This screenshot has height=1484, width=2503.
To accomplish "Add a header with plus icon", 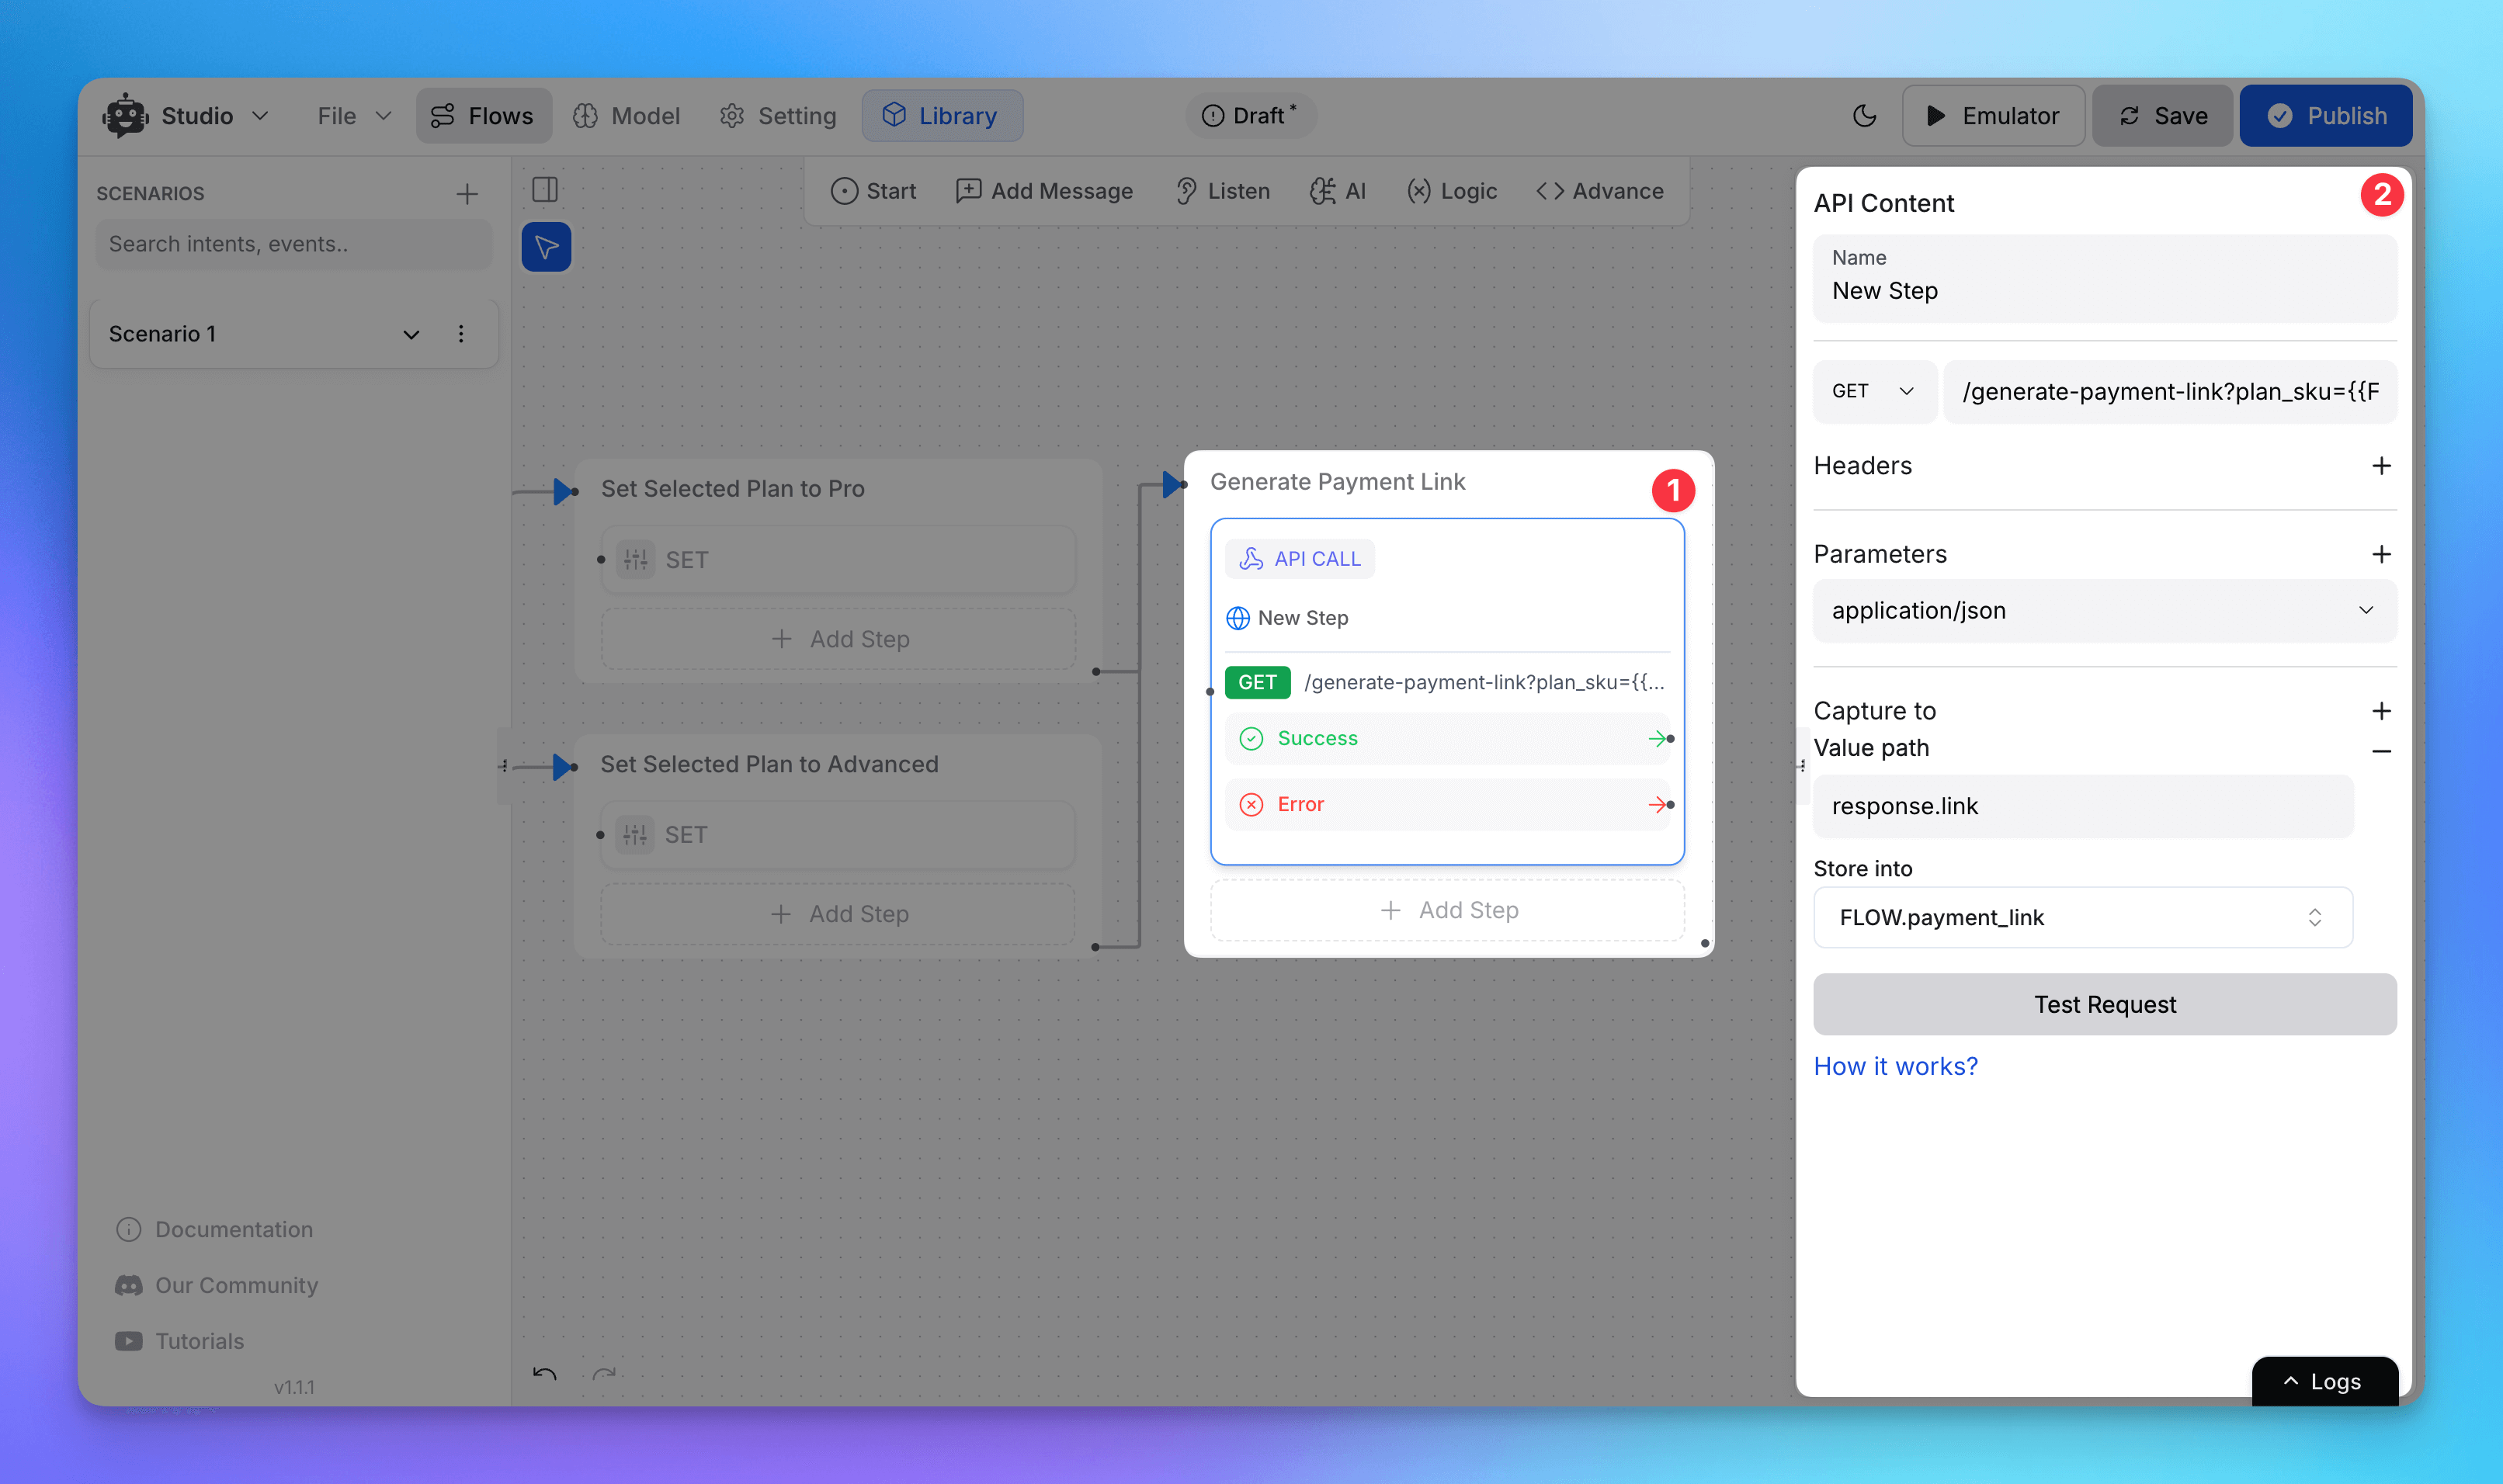I will pyautogui.click(x=2381, y=466).
